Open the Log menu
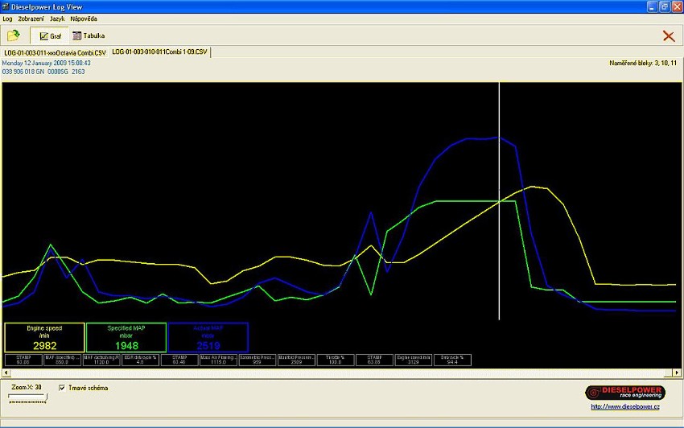This screenshot has width=684, height=428. (x=7, y=18)
